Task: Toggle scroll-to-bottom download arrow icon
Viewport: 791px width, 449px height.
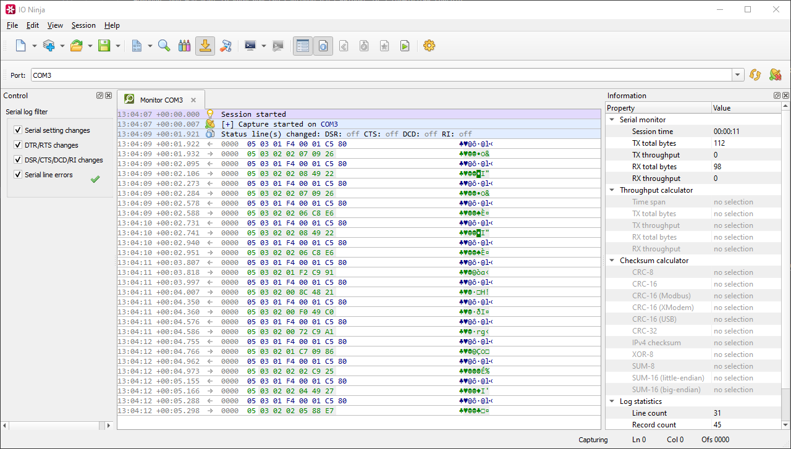Action: [205, 46]
